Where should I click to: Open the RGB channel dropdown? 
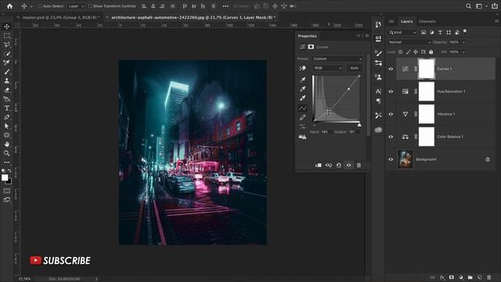pos(328,68)
